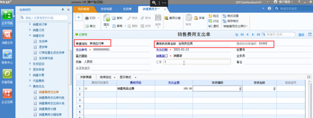This screenshot has width=313, height=118.
Task: Open 销售费用支出单列表 in the tree
Action: pyautogui.click(x=52, y=98)
